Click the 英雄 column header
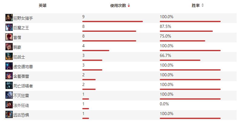This screenshot has width=240, height=125. coord(43,5)
